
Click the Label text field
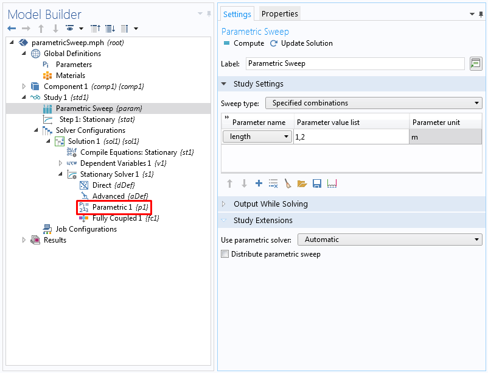pos(355,63)
